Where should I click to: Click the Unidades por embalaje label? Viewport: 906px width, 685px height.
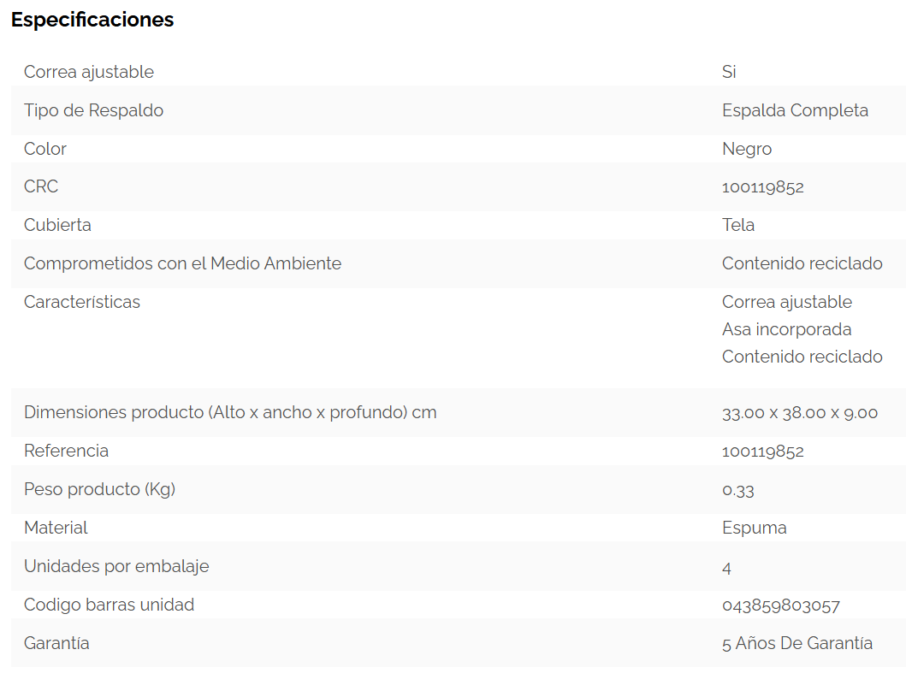point(116,566)
